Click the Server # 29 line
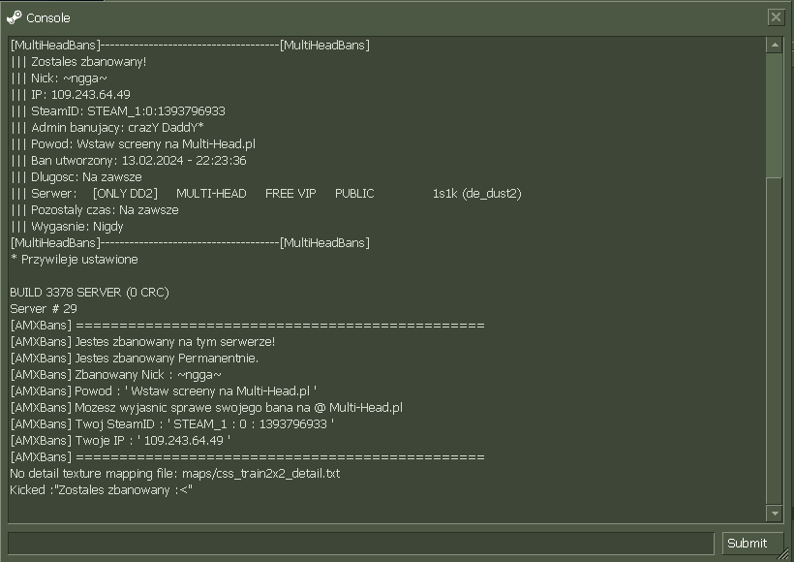 (x=43, y=309)
